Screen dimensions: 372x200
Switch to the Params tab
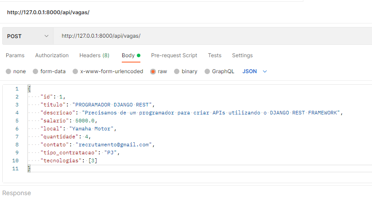[15, 55]
